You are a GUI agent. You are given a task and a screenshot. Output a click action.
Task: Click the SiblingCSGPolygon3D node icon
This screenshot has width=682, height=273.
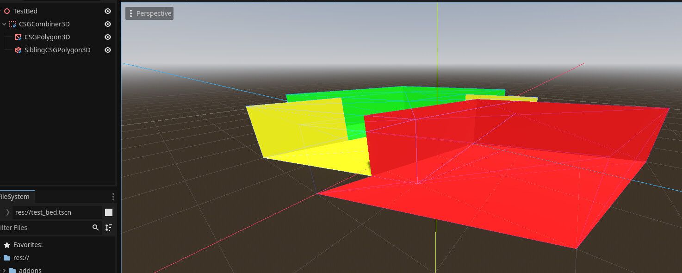coord(18,50)
